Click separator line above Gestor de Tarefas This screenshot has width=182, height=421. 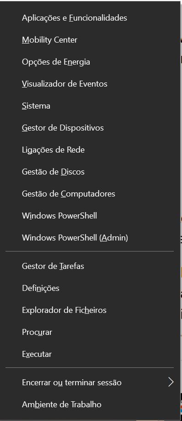pyautogui.click(x=90, y=252)
